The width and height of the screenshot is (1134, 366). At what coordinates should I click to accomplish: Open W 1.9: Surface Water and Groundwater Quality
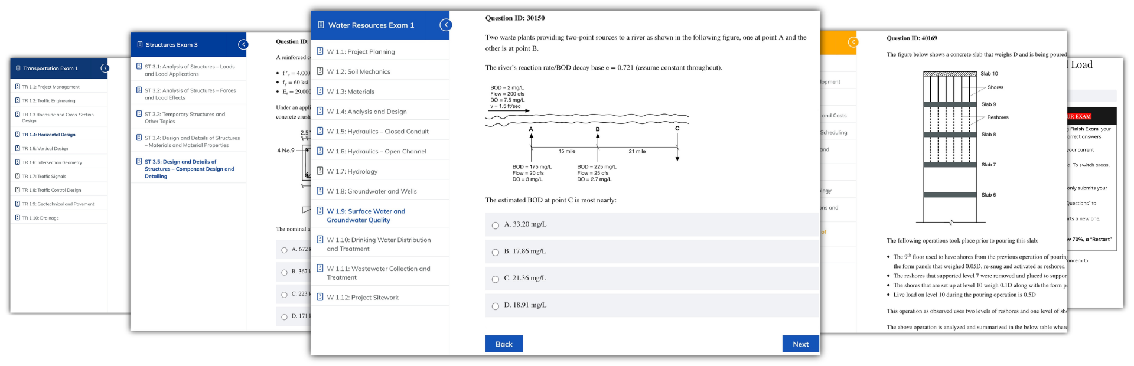pos(366,215)
